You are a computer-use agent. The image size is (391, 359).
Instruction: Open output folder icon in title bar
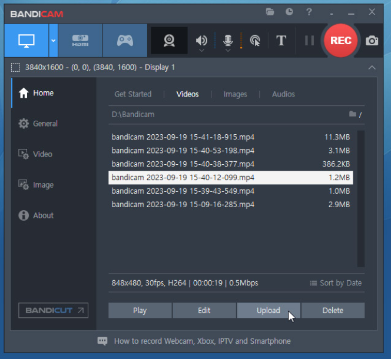coord(270,12)
